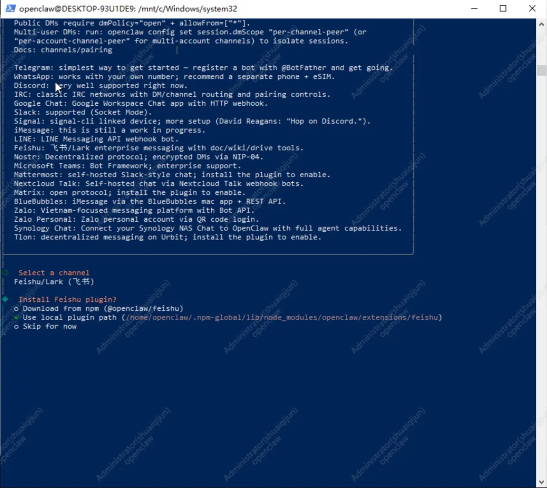Image resolution: width=547 pixels, height=488 pixels.
Task: Click the 'Tlon: decentralized messaging' line
Action: (x=168, y=237)
